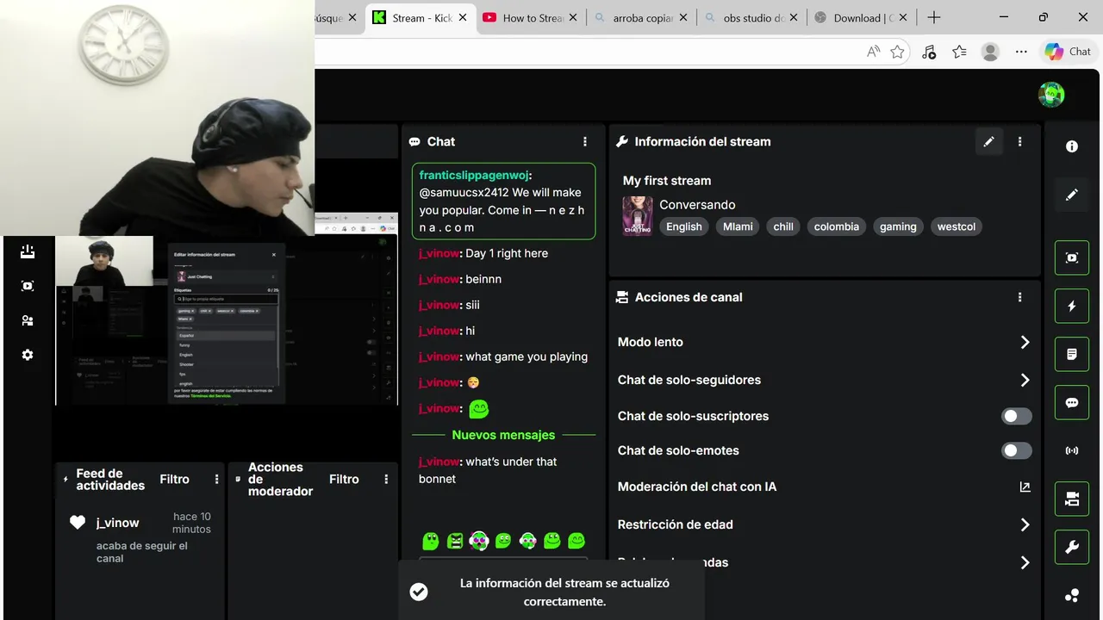Viewport: 1103px width, 620px height.
Task: Select the last green emote in chat bar
Action: tap(576, 541)
